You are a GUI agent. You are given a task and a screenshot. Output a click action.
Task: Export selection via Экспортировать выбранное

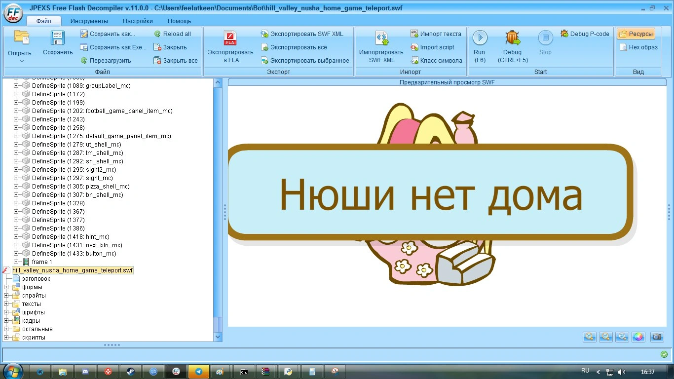pyautogui.click(x=305, y=61)
